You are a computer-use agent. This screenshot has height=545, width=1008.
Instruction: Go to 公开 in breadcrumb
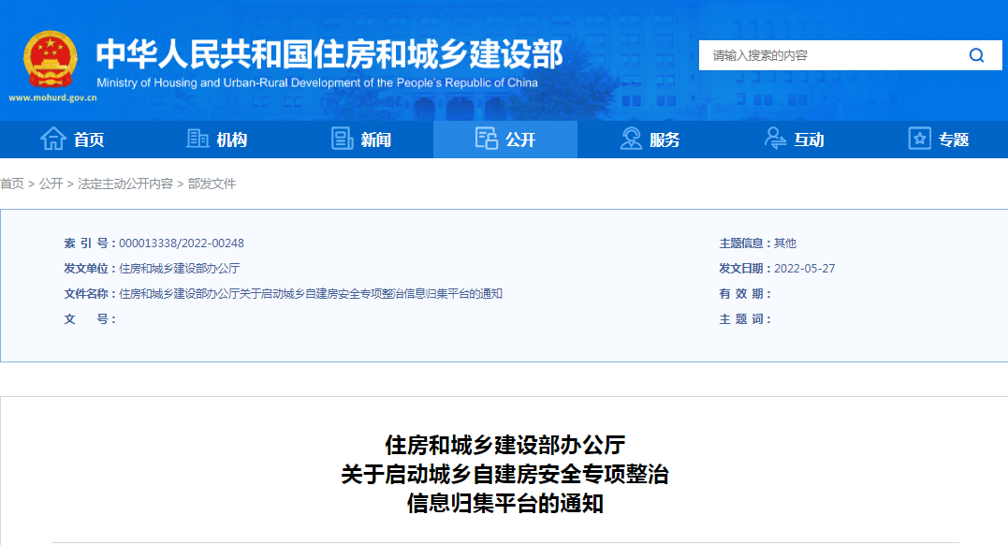click(x=51, y=184)
